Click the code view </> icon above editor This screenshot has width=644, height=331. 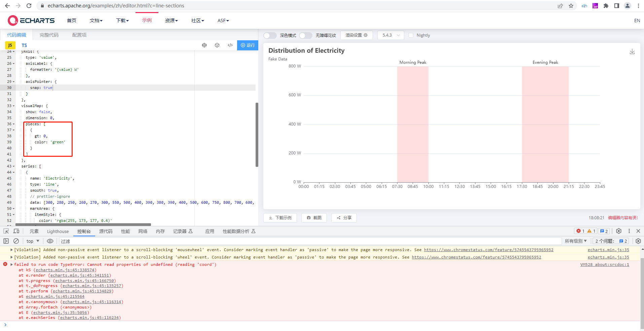point(230,45)
